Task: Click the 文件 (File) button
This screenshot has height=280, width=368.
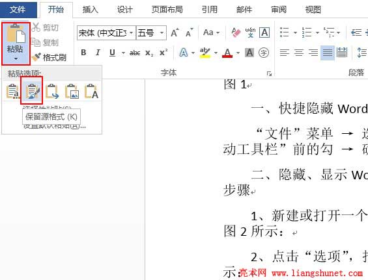Action: (x=18, y=9)
